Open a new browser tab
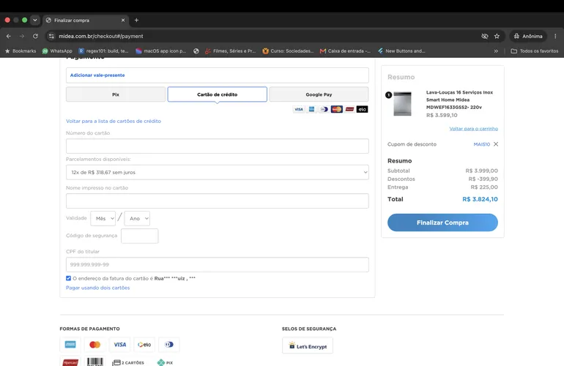This screenshot has height=366, width=564. pyautogui.click(x=136, y=20)
